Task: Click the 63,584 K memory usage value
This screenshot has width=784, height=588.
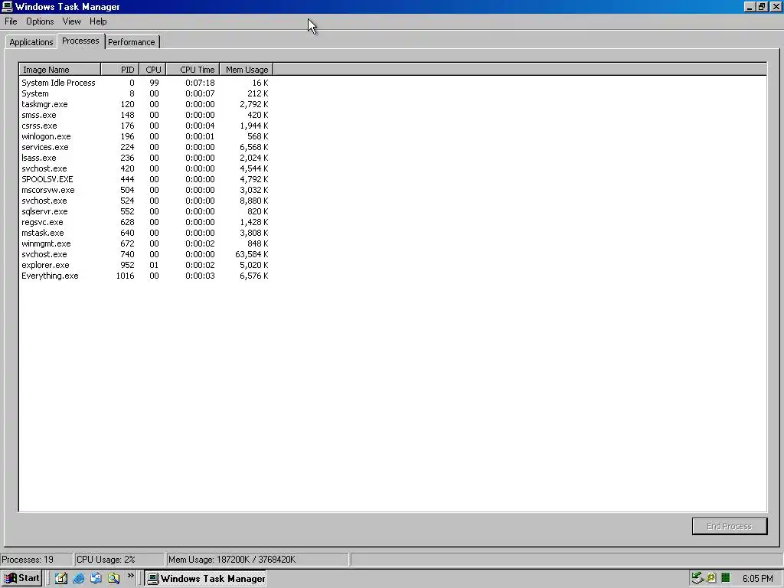Action: [251, 254]
